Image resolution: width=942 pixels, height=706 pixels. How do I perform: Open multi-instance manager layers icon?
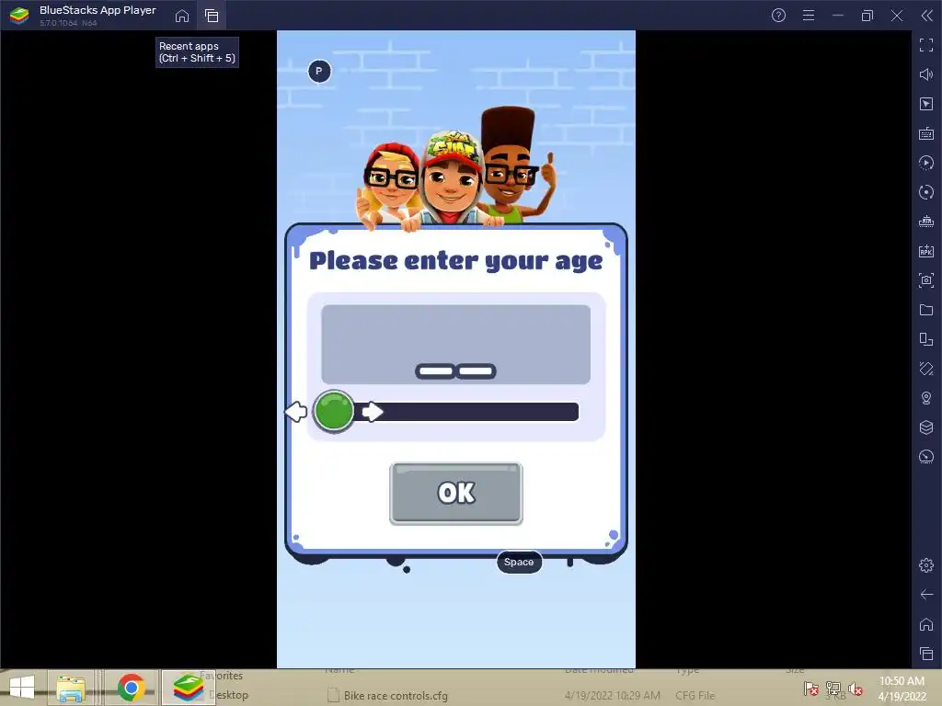(926, 427)
